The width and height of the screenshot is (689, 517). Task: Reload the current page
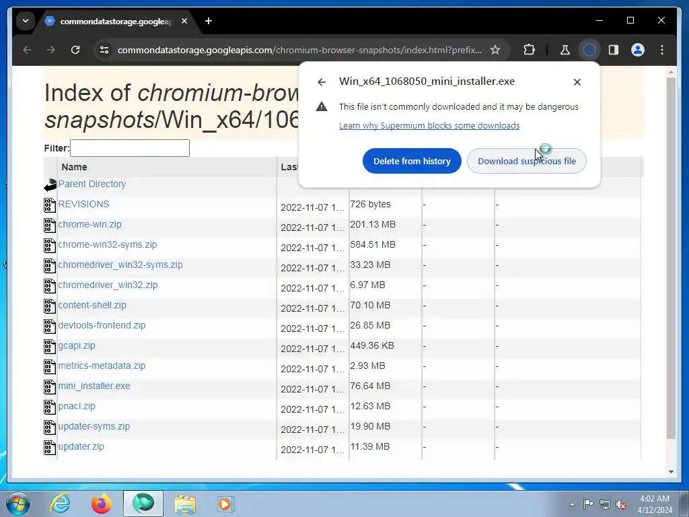[x=75, y=50]
